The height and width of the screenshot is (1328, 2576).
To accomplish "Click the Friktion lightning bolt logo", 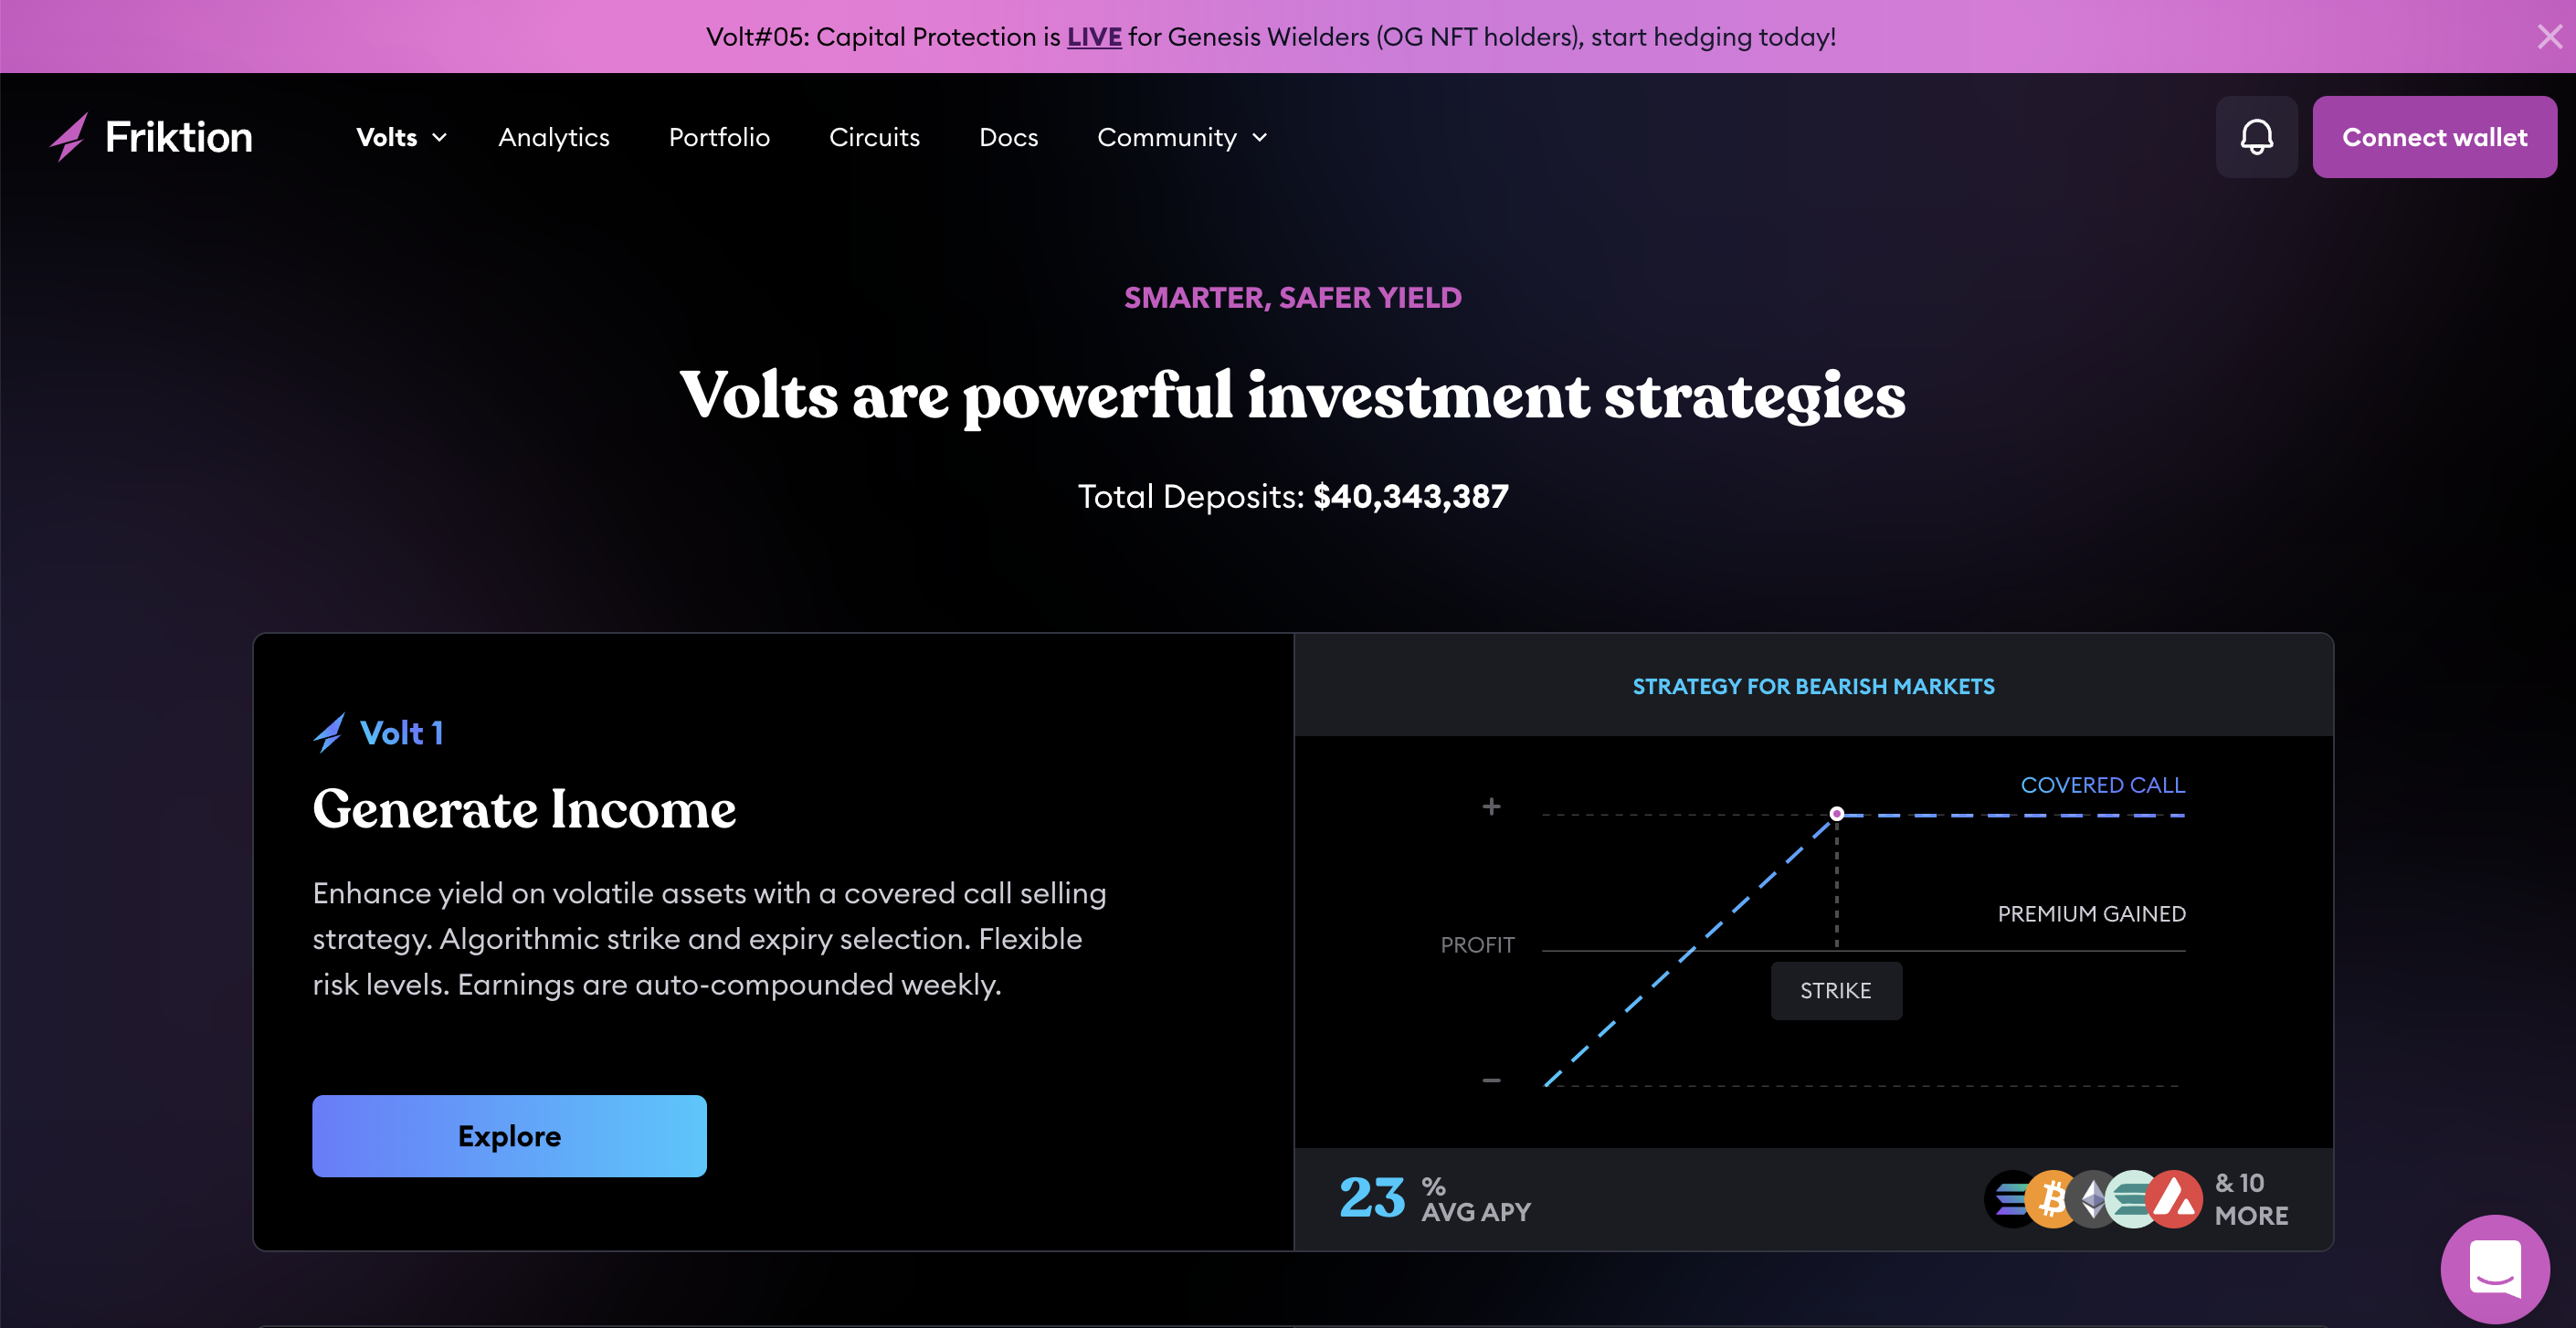I will click(69, 137).
